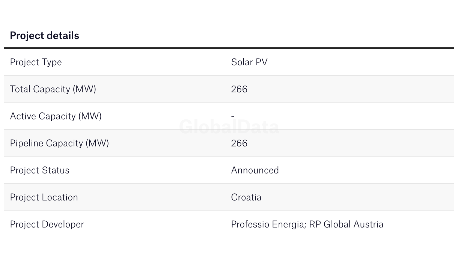
Task: Select the Project Location label
Action: click(44, 197)
